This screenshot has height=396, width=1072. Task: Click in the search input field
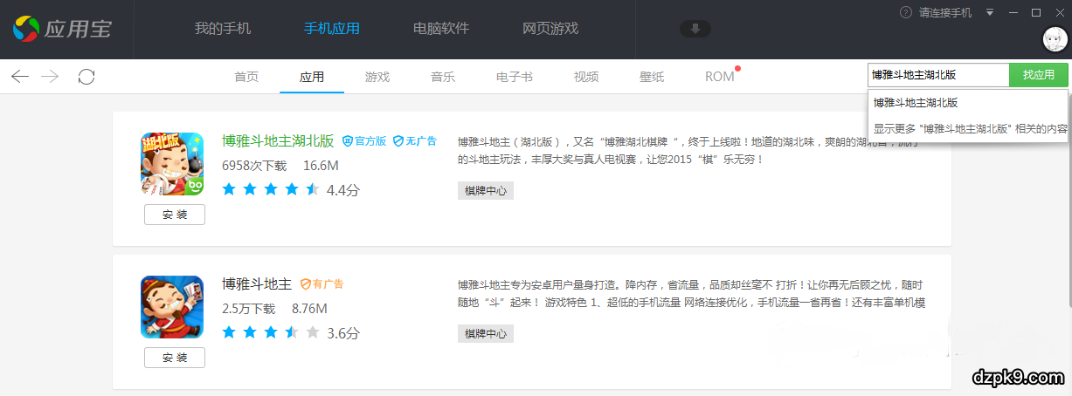pos(937,75)
